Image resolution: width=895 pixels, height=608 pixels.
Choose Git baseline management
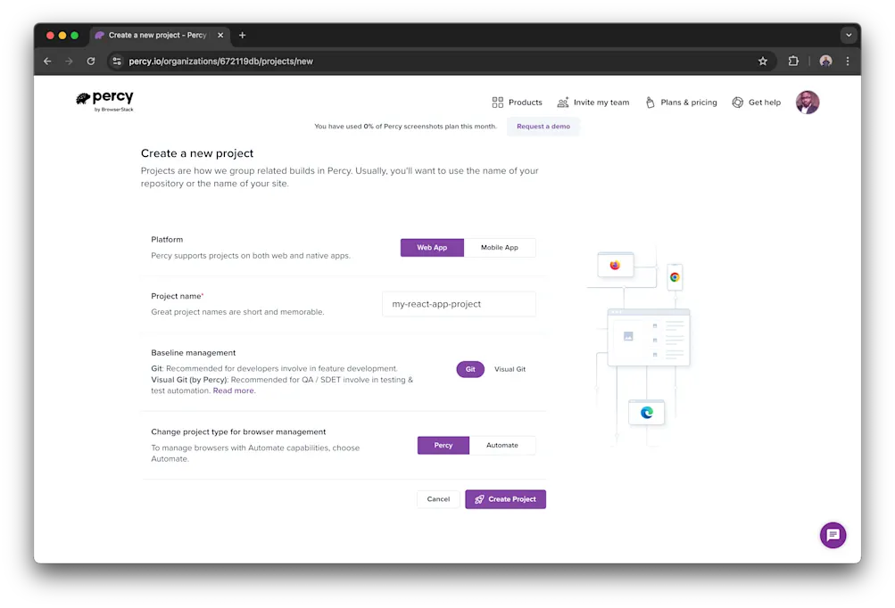(470, 369)
